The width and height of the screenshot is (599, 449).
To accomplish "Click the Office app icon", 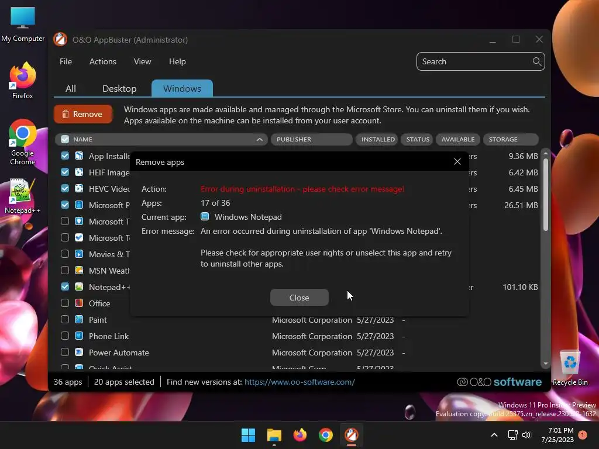I will tap(79, 303).
